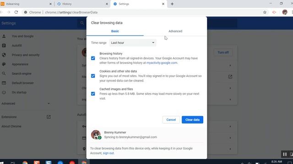Open Privacy and security settings
The image size is (293, 164).
click(26, 55)
